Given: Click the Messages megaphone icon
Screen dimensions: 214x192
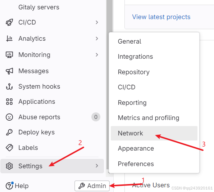Looking at the screenshot, I should (9, 71).
